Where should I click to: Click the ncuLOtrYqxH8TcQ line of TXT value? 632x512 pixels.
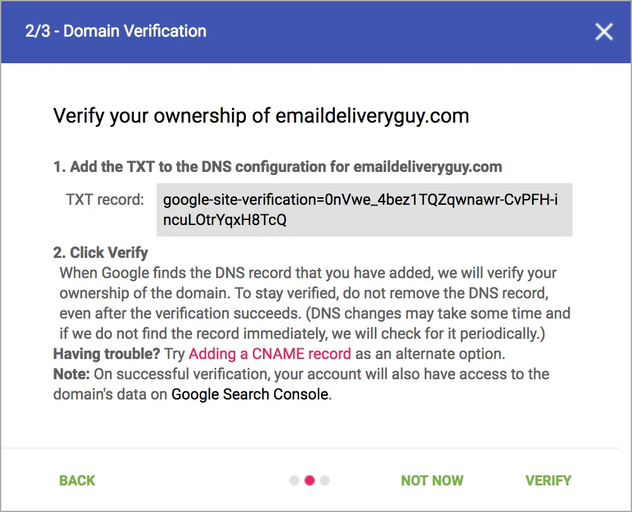[224, 220]
